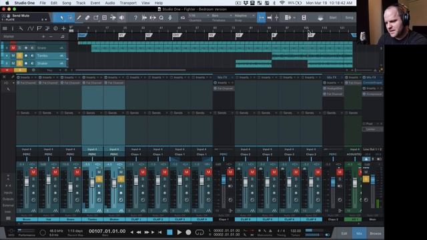Image resolution: width=427 pixels, height=240 pixels.
Task: Open PERC output selector on Hat channel
Action: [49, 154]
